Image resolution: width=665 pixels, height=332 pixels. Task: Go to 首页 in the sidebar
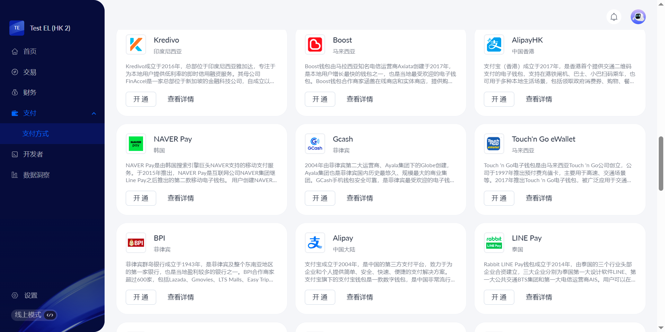(x=30, y=52)
